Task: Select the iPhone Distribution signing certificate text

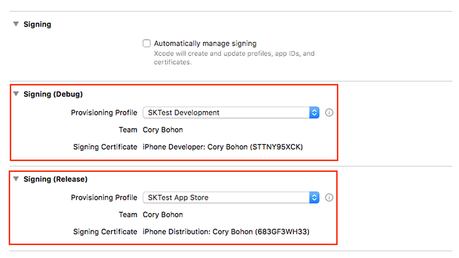Action: pos(226,232)
